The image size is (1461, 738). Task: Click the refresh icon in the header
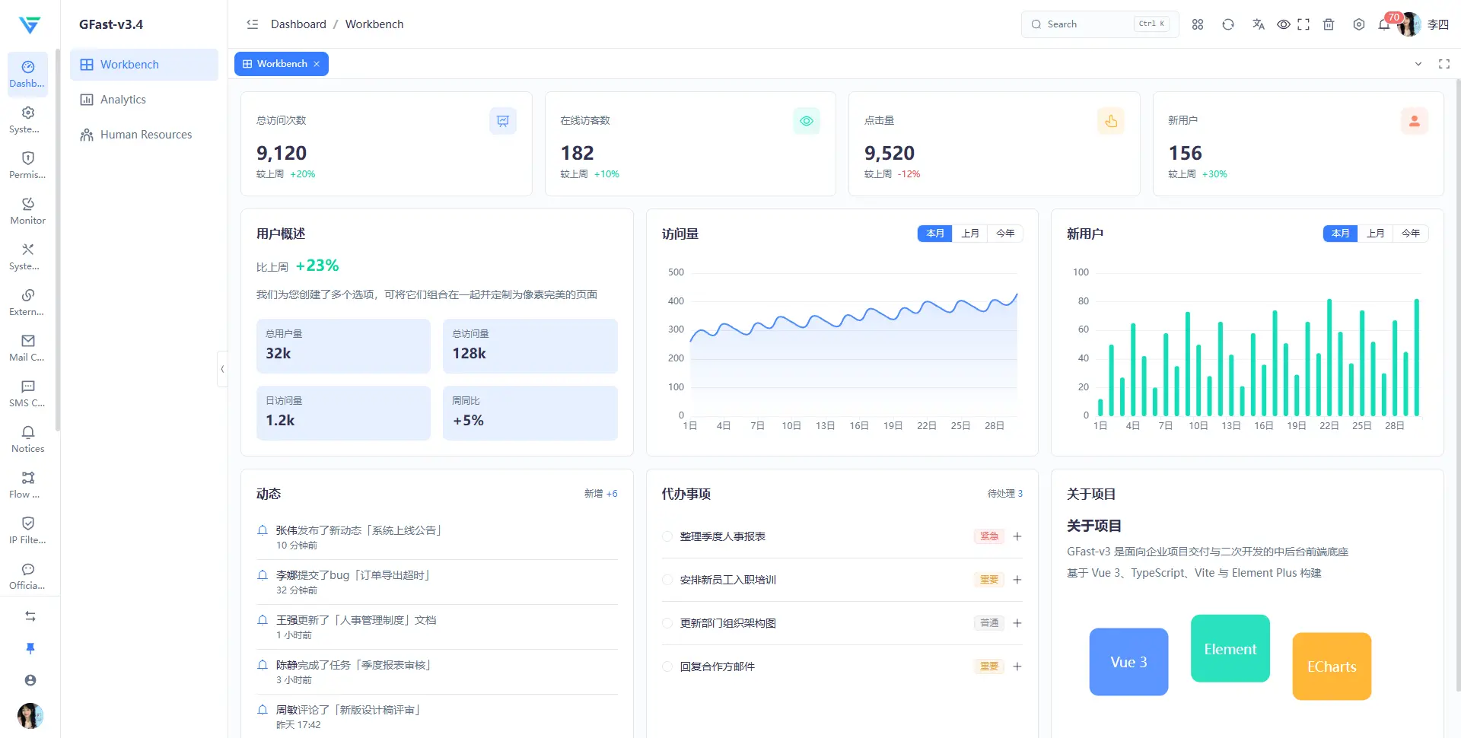coord(1228,24)
